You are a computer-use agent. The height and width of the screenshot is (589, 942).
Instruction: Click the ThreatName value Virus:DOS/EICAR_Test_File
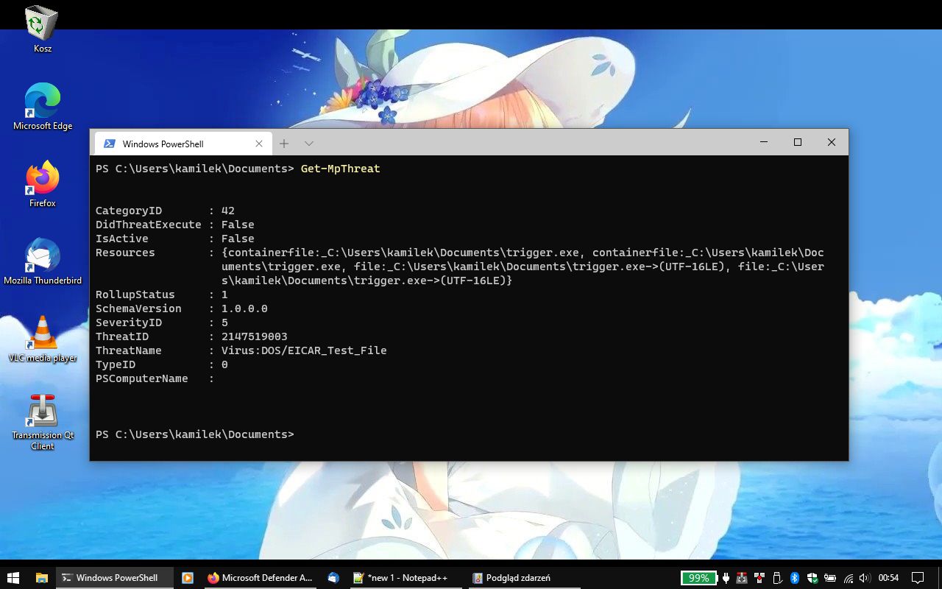point(304,350)
